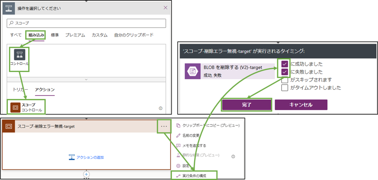Image resolution: width=378 pixels, height=180 pixels.
Task: Click the scope icon in the card header
Action: point(9,126)
